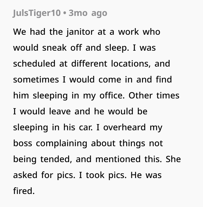This screenshot has width=203, height=207.
Task: Click the word "tended," in the comment
Action: pyautogui.click(x=56, y=159)
